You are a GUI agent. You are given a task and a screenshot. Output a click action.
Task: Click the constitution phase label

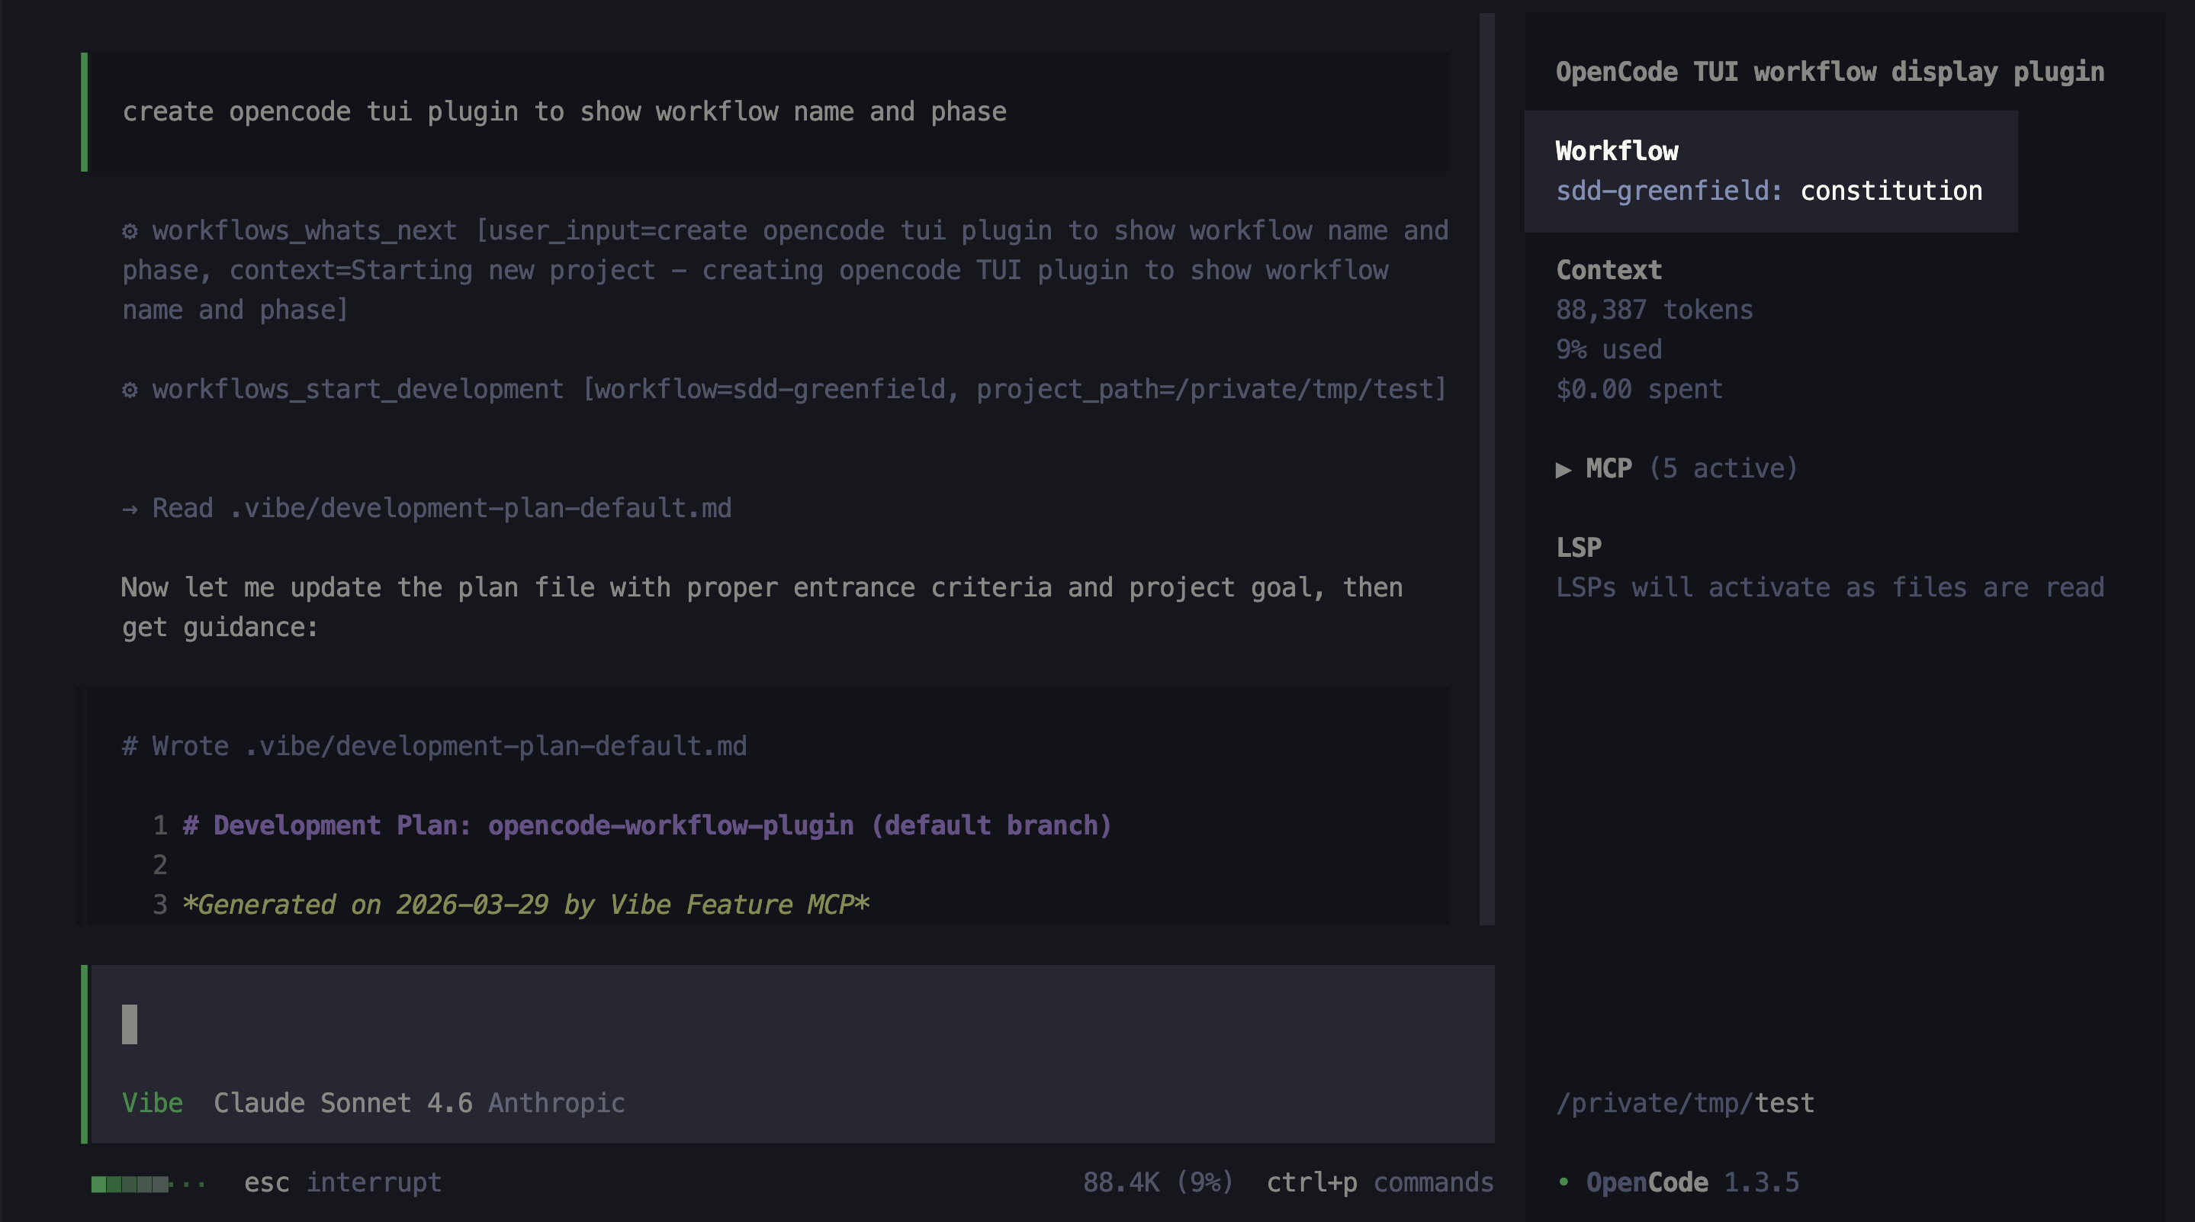click(1891, 191)
